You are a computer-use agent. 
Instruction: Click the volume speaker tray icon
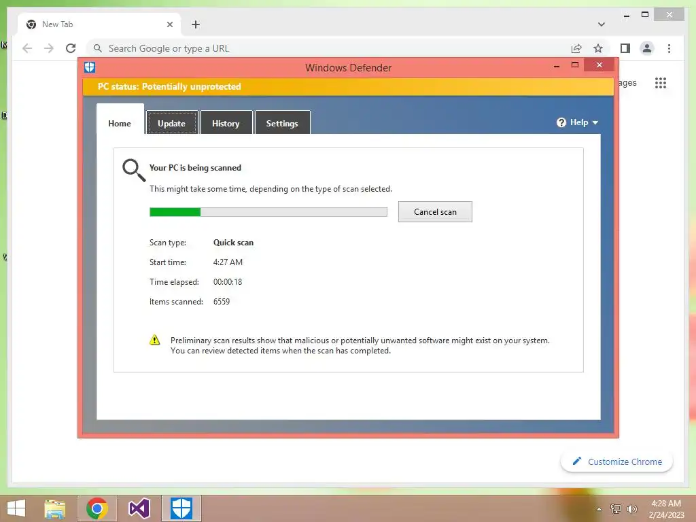(631, 508)
